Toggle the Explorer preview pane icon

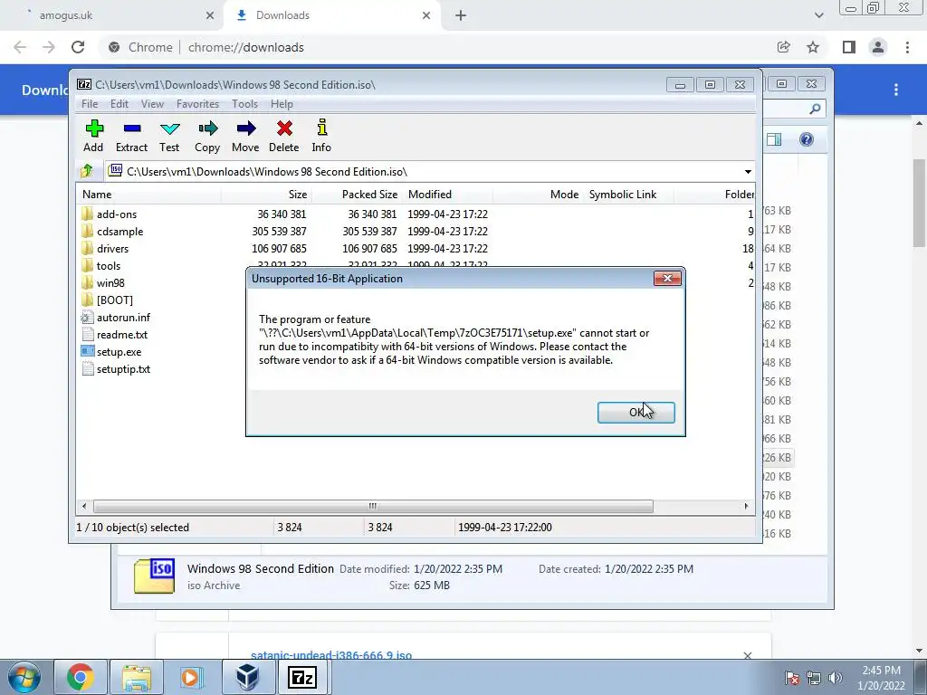[x=774, y=139]
